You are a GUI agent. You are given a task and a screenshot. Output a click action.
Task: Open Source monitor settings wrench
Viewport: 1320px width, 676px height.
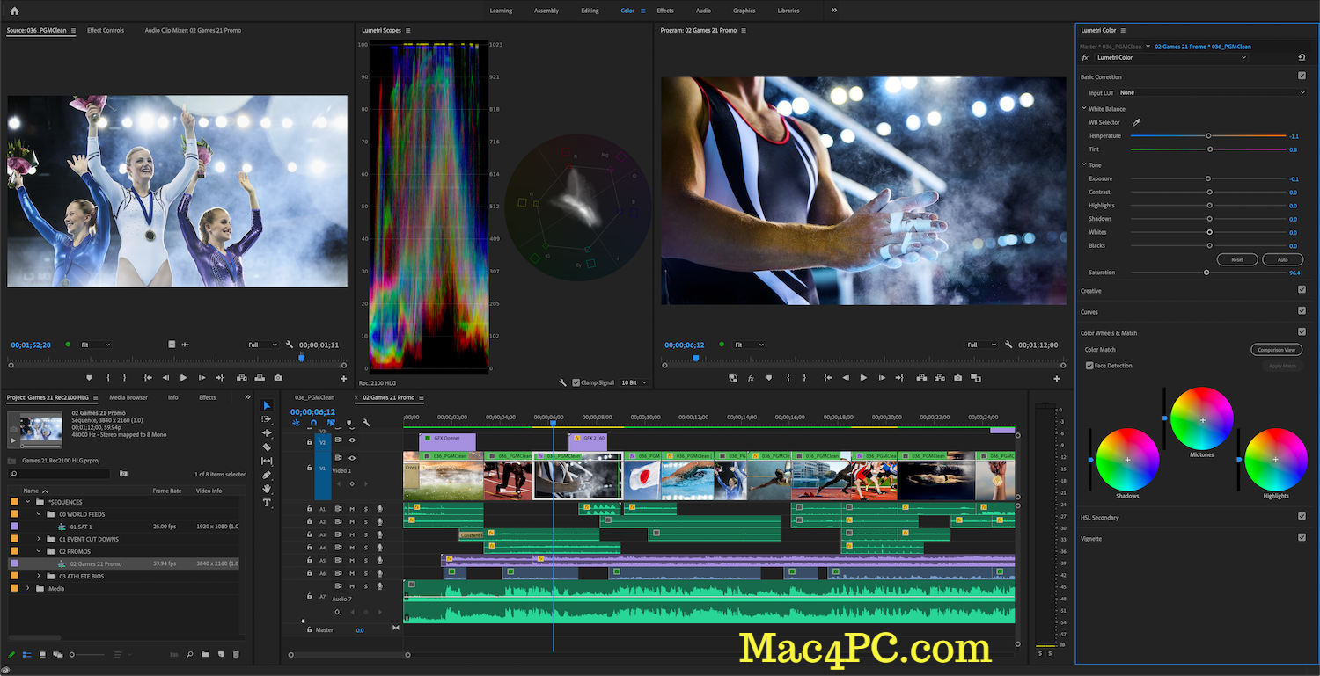click(x=290, y=345)
